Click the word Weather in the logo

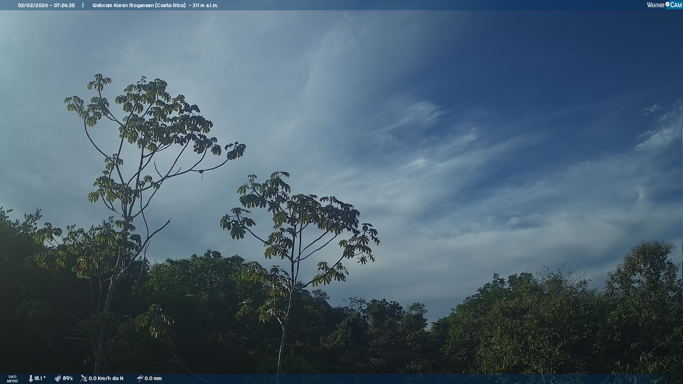(656, 5)
